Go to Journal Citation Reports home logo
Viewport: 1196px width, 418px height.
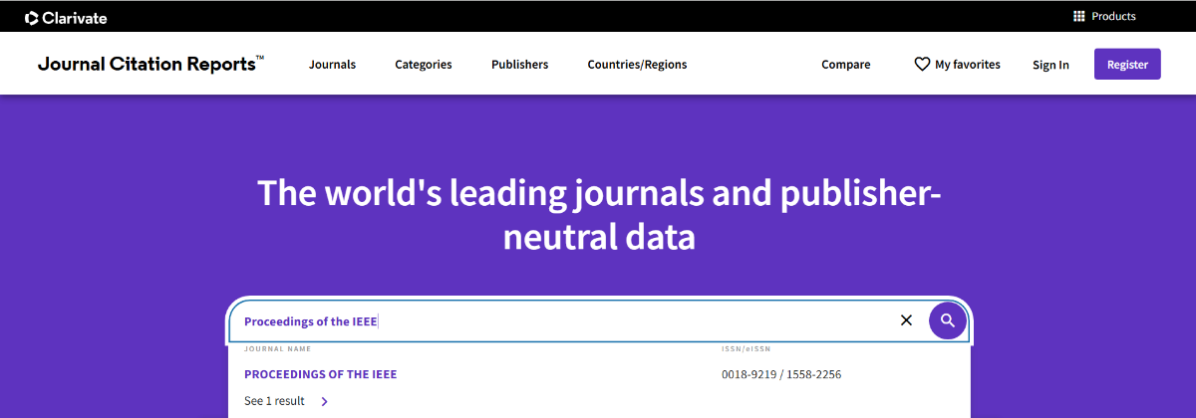point(150,65)
